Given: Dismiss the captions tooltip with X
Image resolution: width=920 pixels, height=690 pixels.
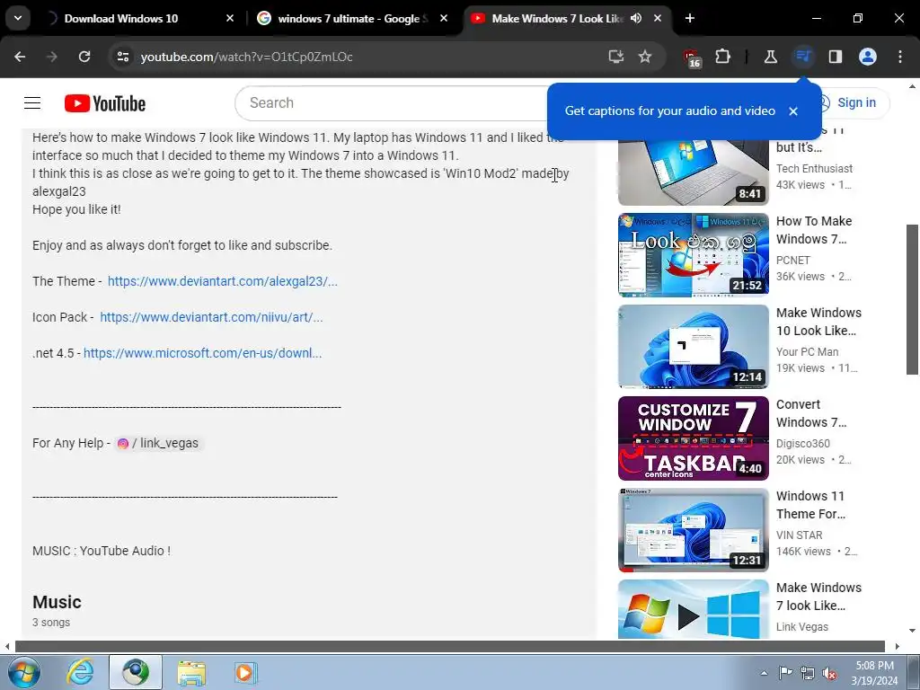Looking at the screenshot, I should [793, 111].
